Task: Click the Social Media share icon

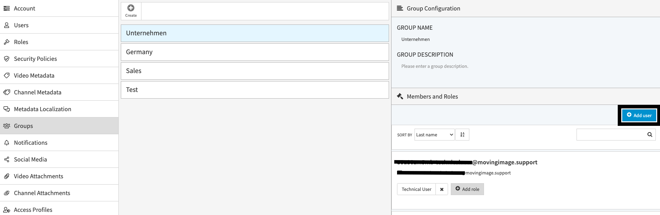Action: (7, 159)
